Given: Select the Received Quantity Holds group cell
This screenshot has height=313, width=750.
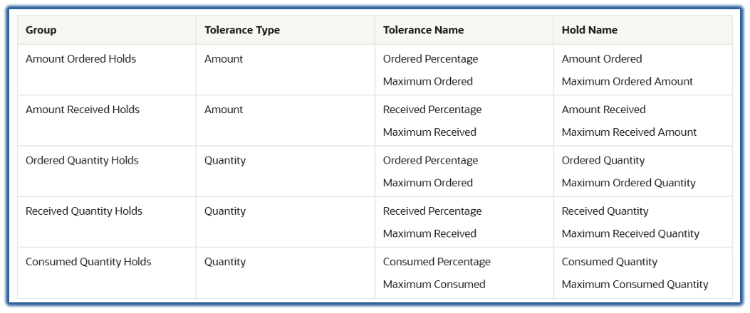Looking at the screenshot, I should [x=84, y=211].
